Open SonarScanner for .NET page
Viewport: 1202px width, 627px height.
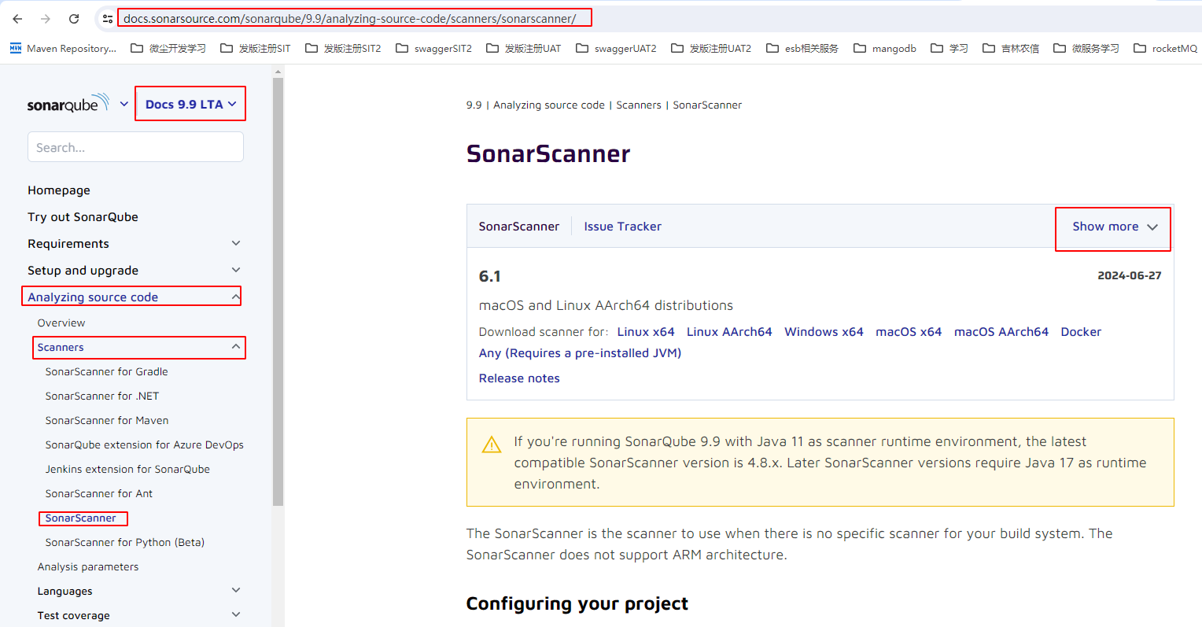[x=102, y=396]
